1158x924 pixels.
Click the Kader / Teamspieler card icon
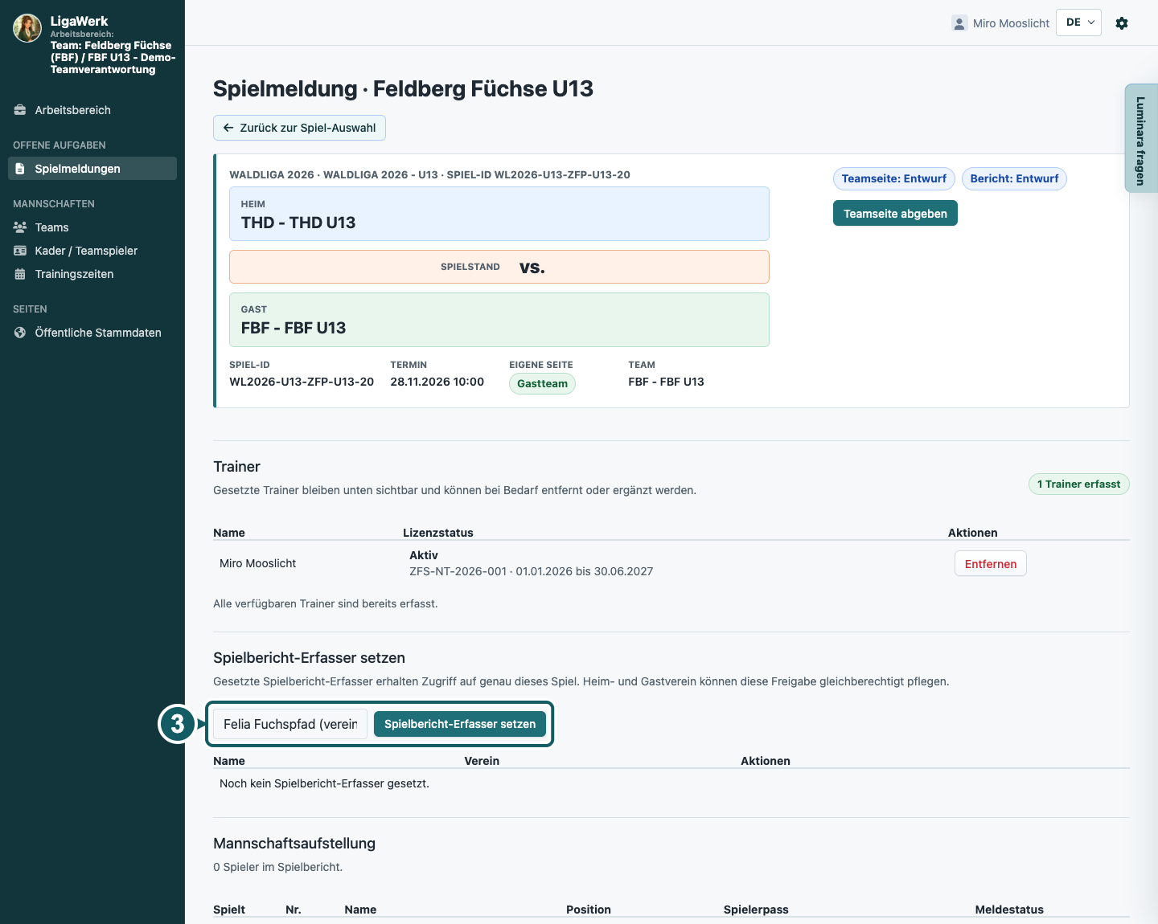20,251
